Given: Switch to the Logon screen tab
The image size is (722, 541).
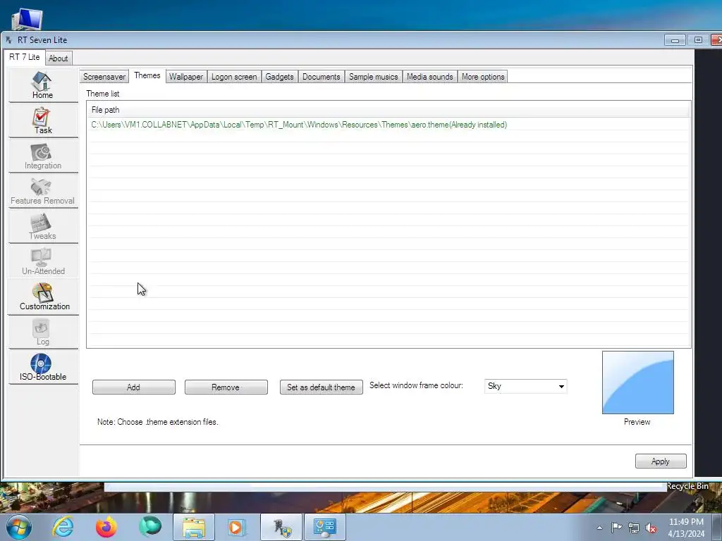Looking at the screenshot, I should pyautogui.click(x=234, y=77).
